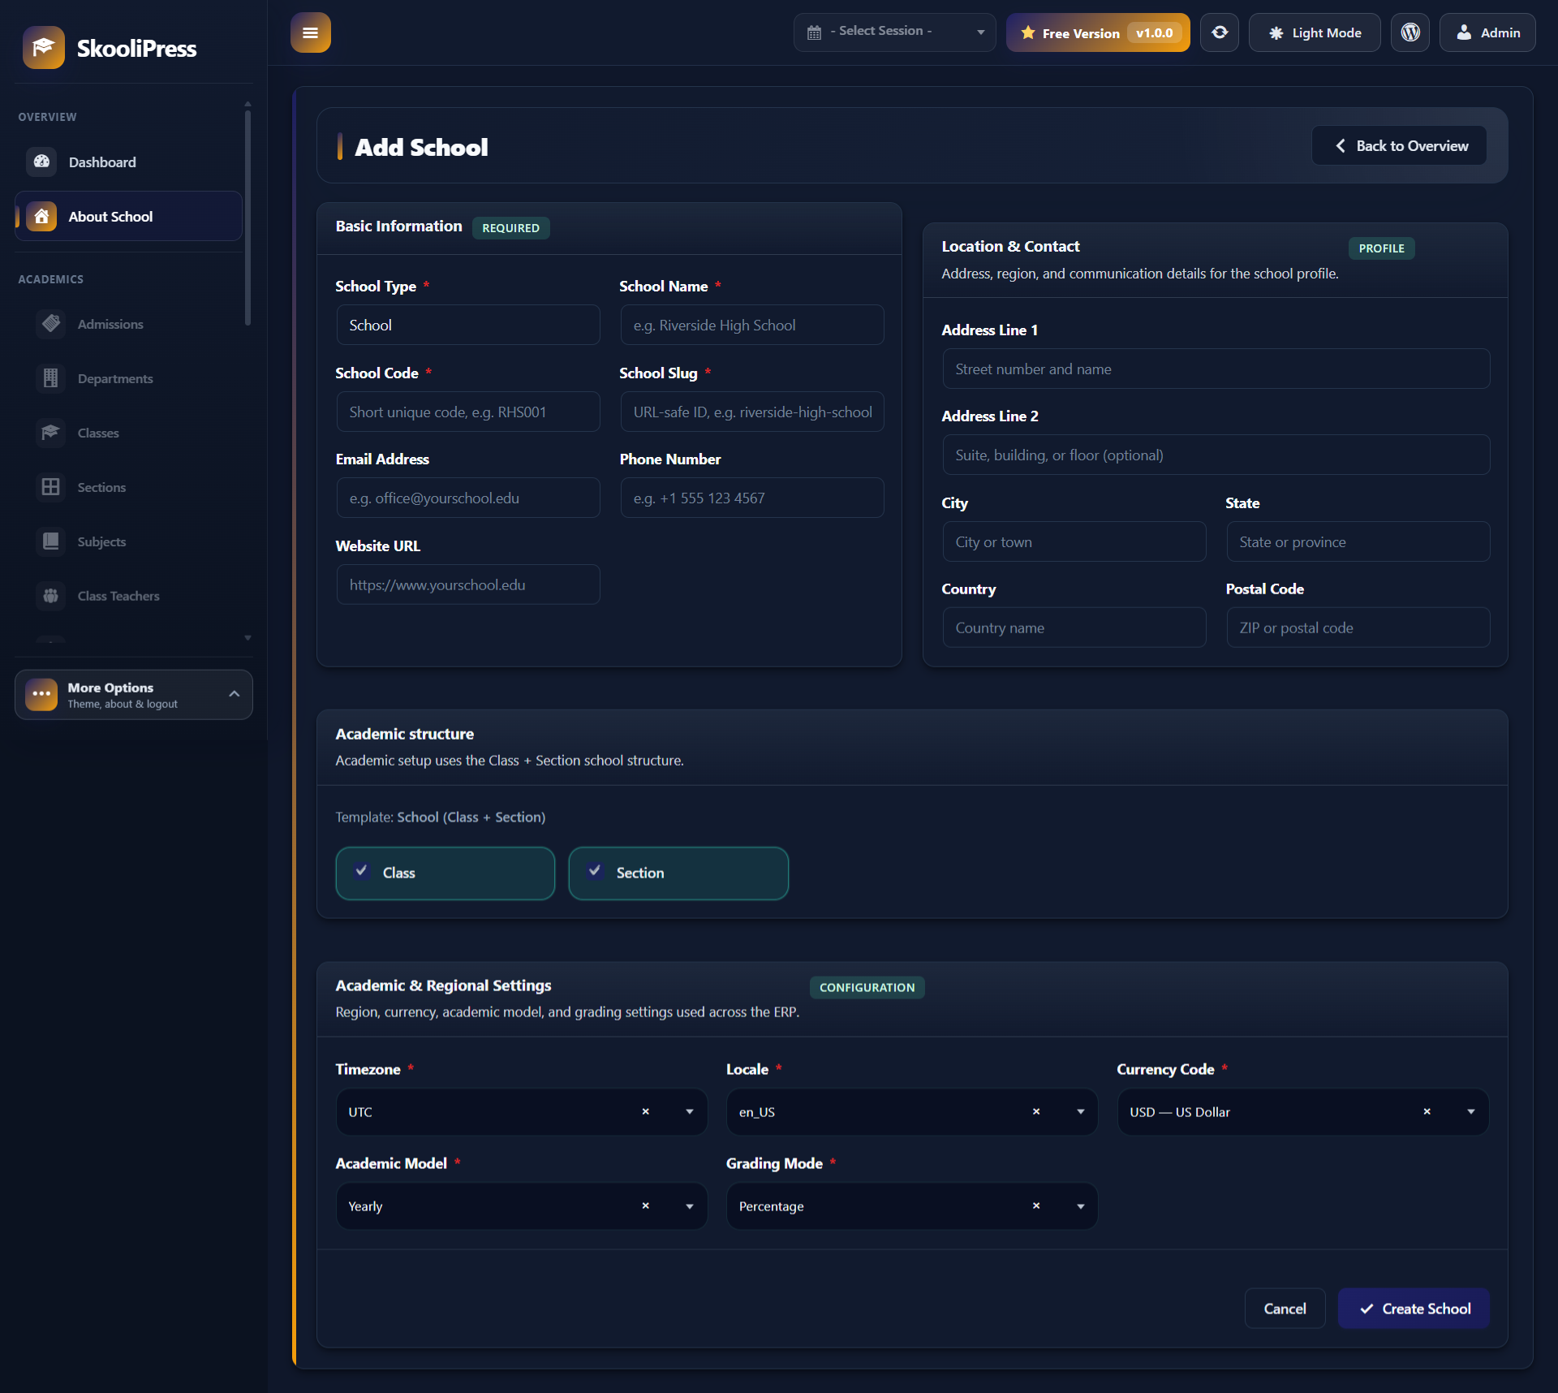
Task: Clear the Percentage Grading Mode selection
Action: pos(1036,1205)
